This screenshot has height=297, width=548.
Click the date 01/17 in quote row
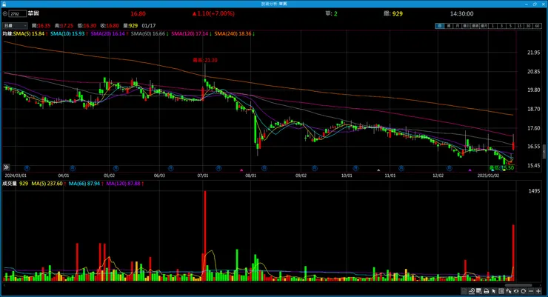[x=149, y=26]
